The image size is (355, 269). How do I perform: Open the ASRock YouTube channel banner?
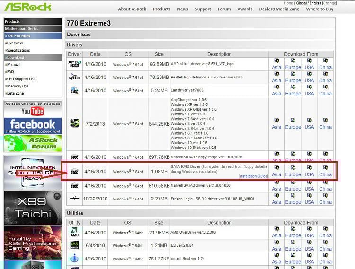pos(33,109)
